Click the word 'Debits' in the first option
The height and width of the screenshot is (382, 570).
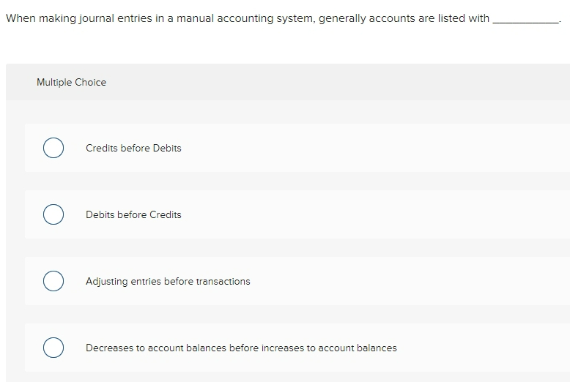(167, 148)
